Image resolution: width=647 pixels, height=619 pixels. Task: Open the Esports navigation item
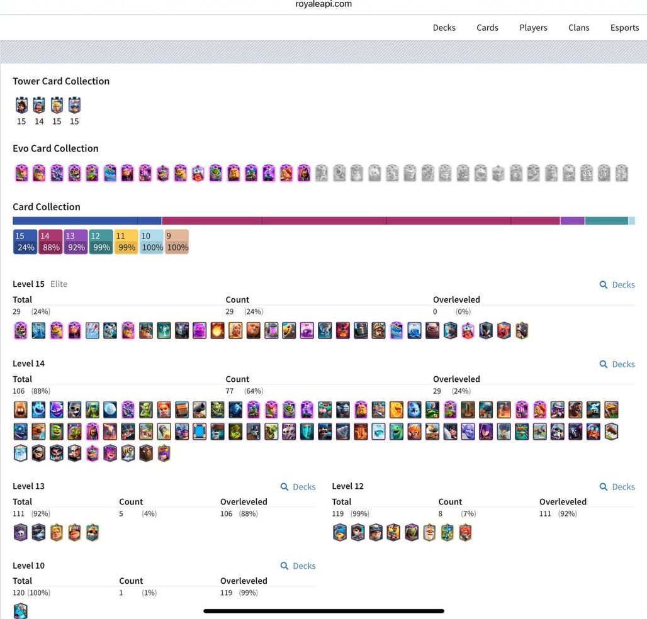[x=624, y=28]
